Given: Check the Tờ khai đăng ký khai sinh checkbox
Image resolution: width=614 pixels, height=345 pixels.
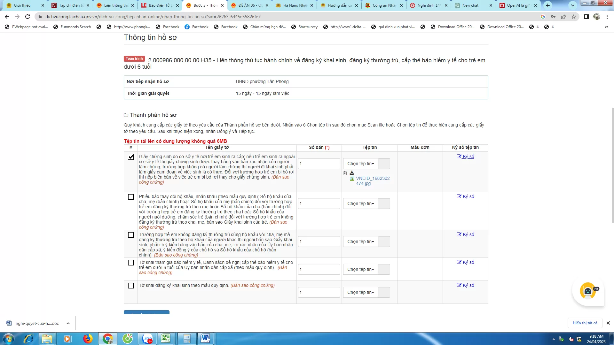Looking at the screenshot, I should point(131,286).
